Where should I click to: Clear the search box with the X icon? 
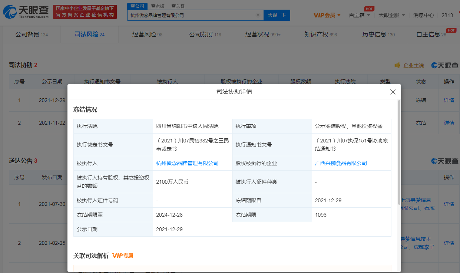click(258, 15)
